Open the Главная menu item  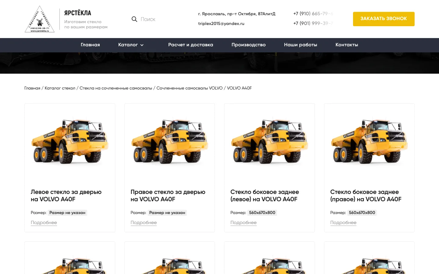(90, 45)
